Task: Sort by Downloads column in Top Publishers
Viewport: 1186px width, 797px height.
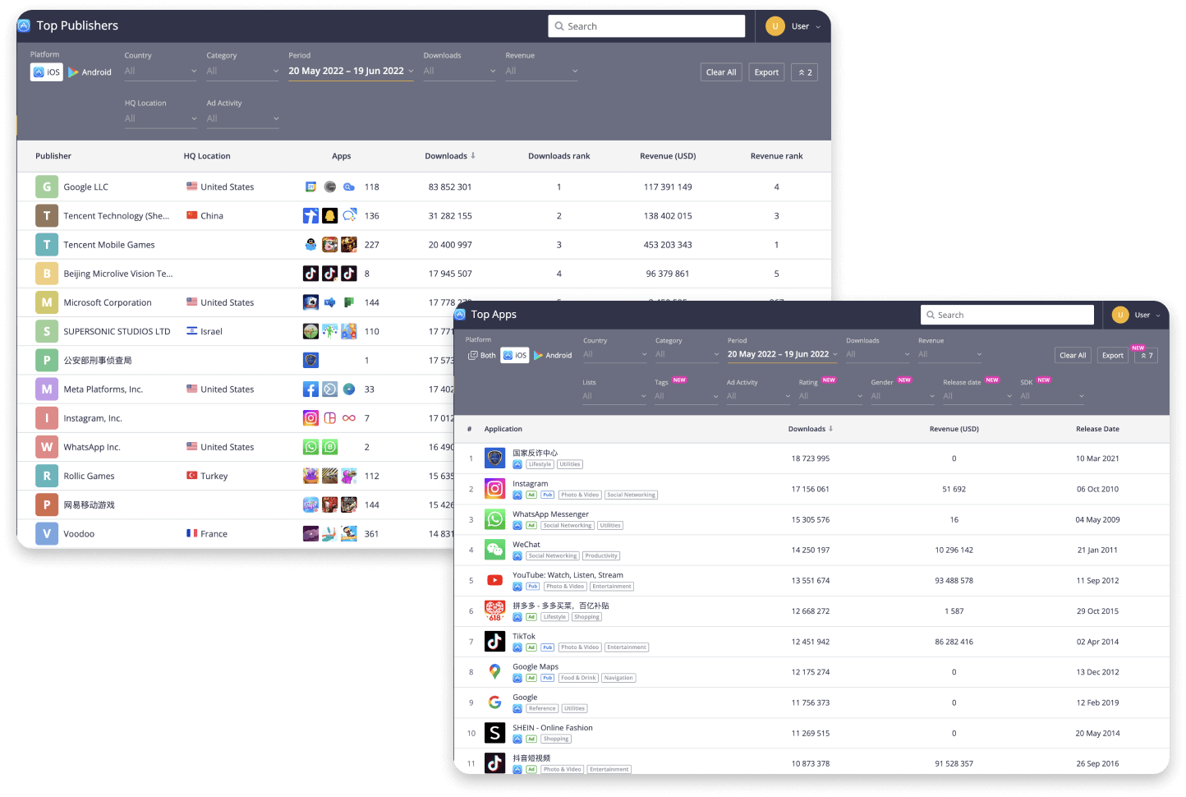Action: [x=450, y=156]
